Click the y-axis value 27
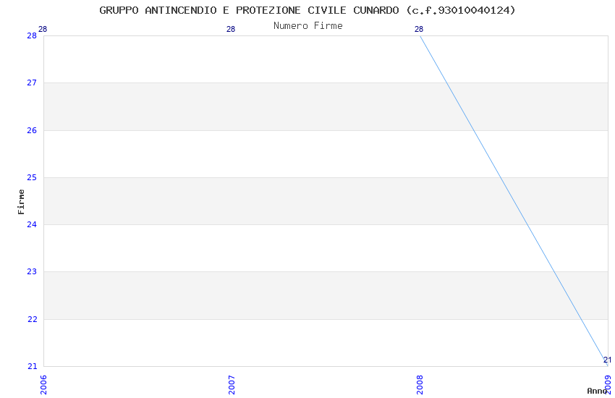This screenshot has height=398, width=615. click(32, 82)
